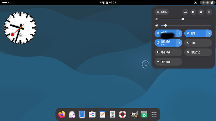The image size is (216, 121).
Task: Enable Do Not Disturb (请勿打扰)
Action: [198, 52]
